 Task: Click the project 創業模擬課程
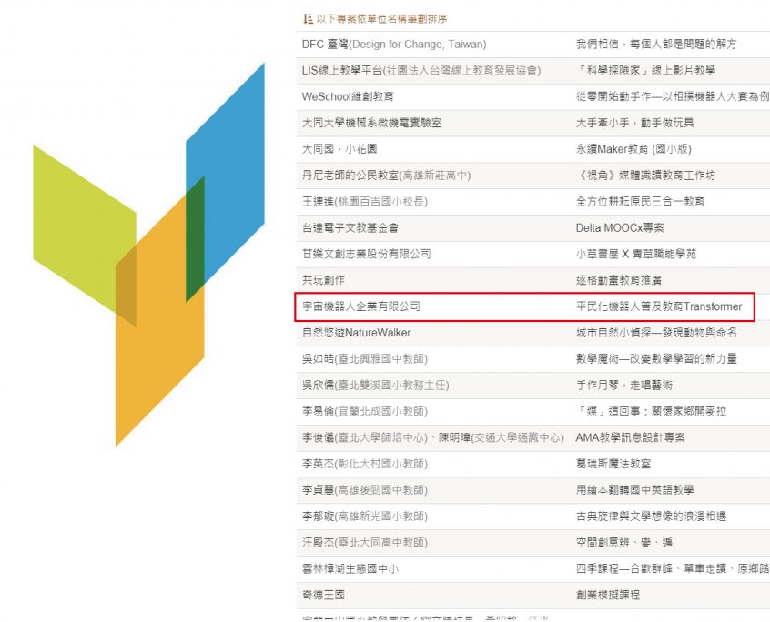coord(607,595)
